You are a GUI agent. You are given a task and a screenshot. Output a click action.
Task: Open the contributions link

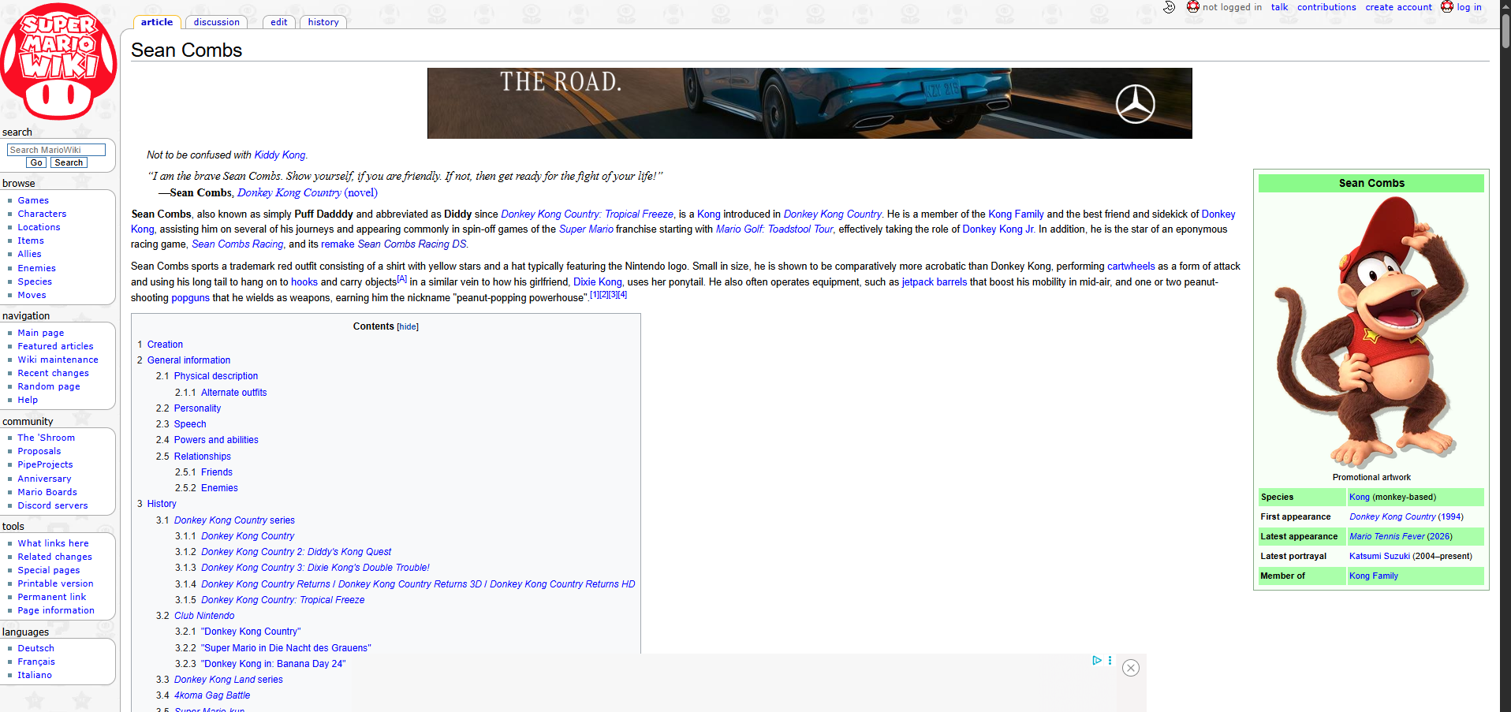[x=1326, y=7]
